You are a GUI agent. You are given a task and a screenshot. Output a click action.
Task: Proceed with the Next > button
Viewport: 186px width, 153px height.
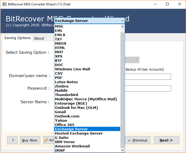(x=167, y=140)
